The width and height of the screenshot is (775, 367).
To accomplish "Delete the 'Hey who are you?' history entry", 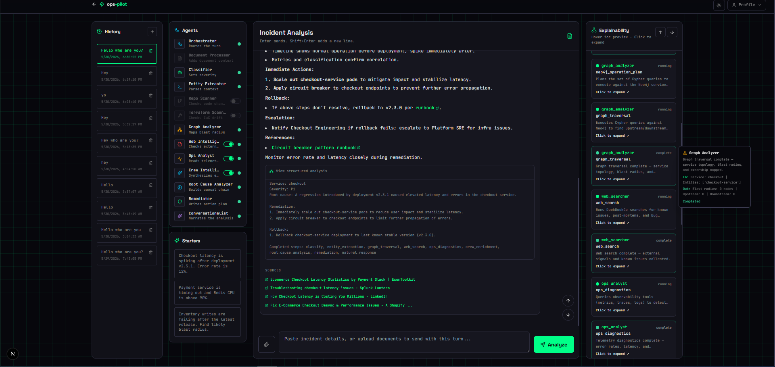I will 151,140.
